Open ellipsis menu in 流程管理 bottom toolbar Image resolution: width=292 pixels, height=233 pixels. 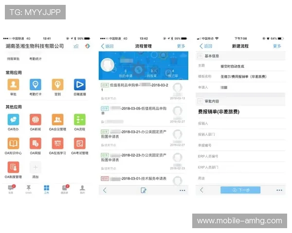click(x=182, y=190)
